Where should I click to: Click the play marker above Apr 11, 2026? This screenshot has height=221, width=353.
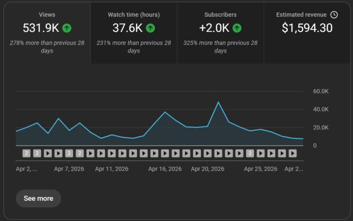tap(112, 153)
